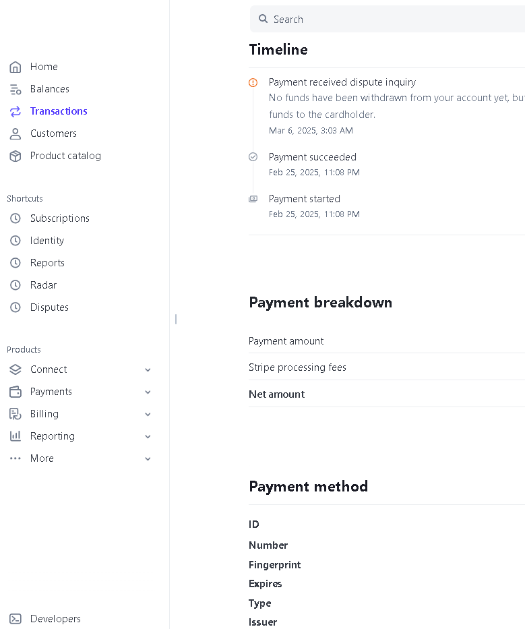Viewport: 525px width, 629px height.
Task: Select the Payments wallet icon
Action: coord(16,392)
